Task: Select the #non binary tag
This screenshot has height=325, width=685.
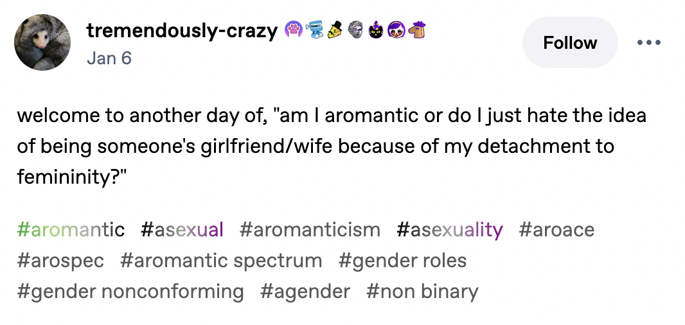Action: click(422, 292)
